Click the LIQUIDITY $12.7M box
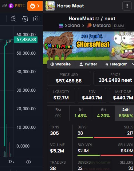The width and height of the screenshot is (134, 171). 61,95
